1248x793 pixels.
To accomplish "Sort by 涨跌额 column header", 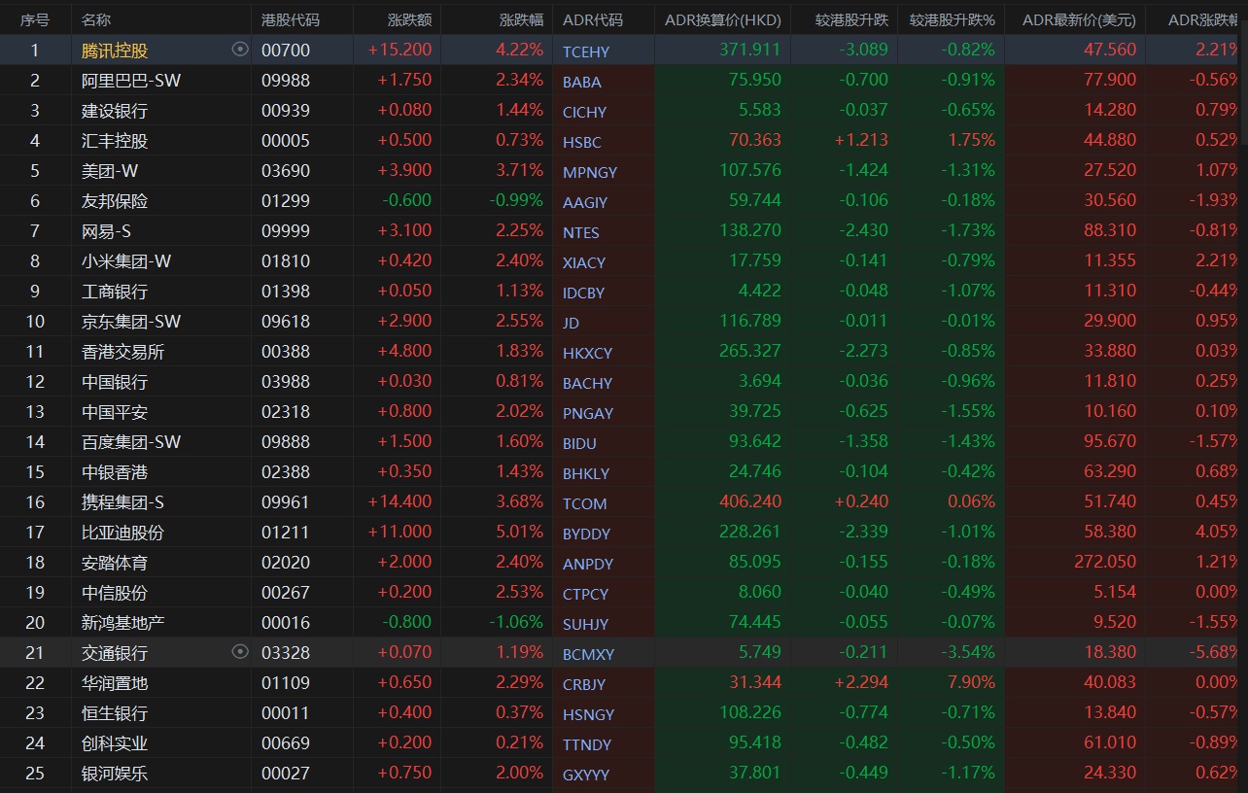I will point(409,19).
